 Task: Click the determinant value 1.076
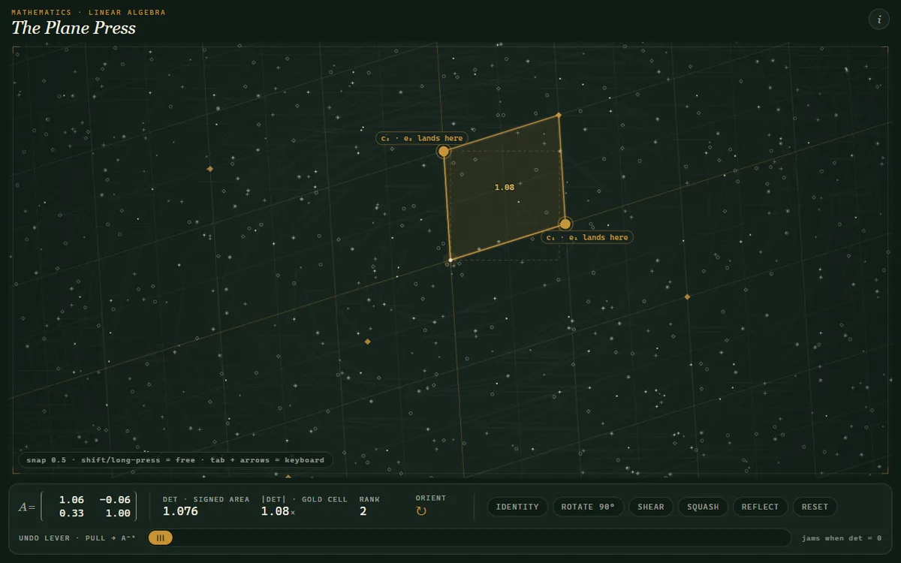pyautogui.click(x=180, y=511)
